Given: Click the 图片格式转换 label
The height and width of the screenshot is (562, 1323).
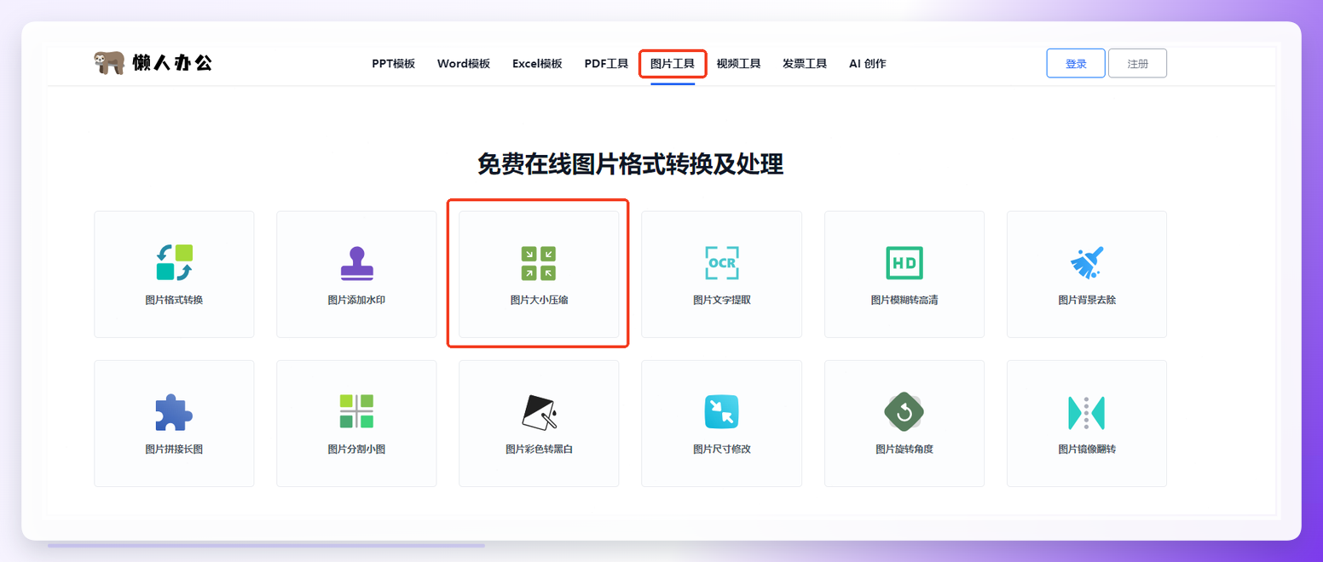Looking at the screenshot, I should [174, 301].
